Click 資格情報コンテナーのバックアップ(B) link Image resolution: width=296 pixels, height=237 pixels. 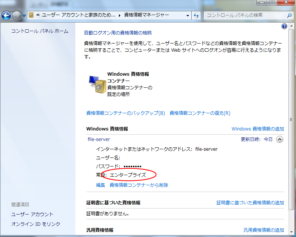coord(126,113)
